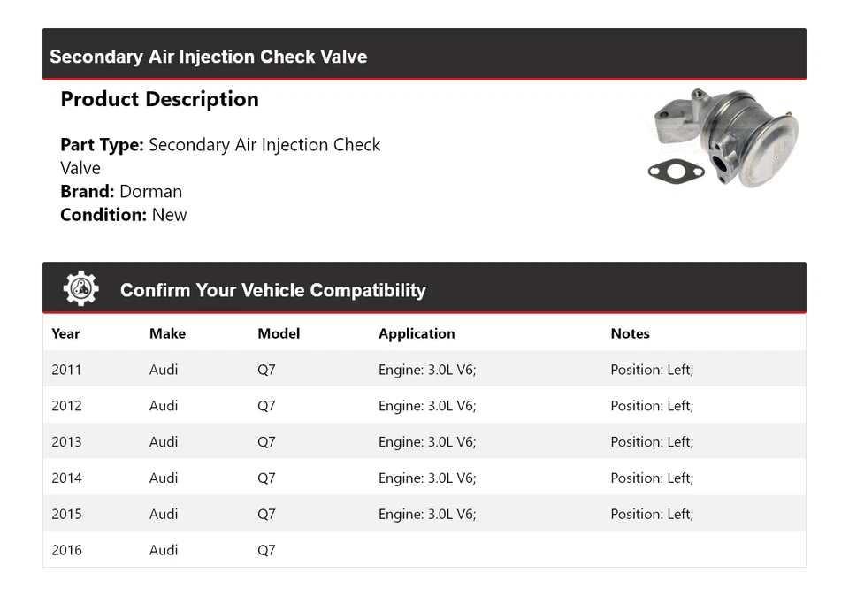Select the 2012 year cell
Image resolution: width=849 pixels, height=596 pixels.
(x=66, y=406)
